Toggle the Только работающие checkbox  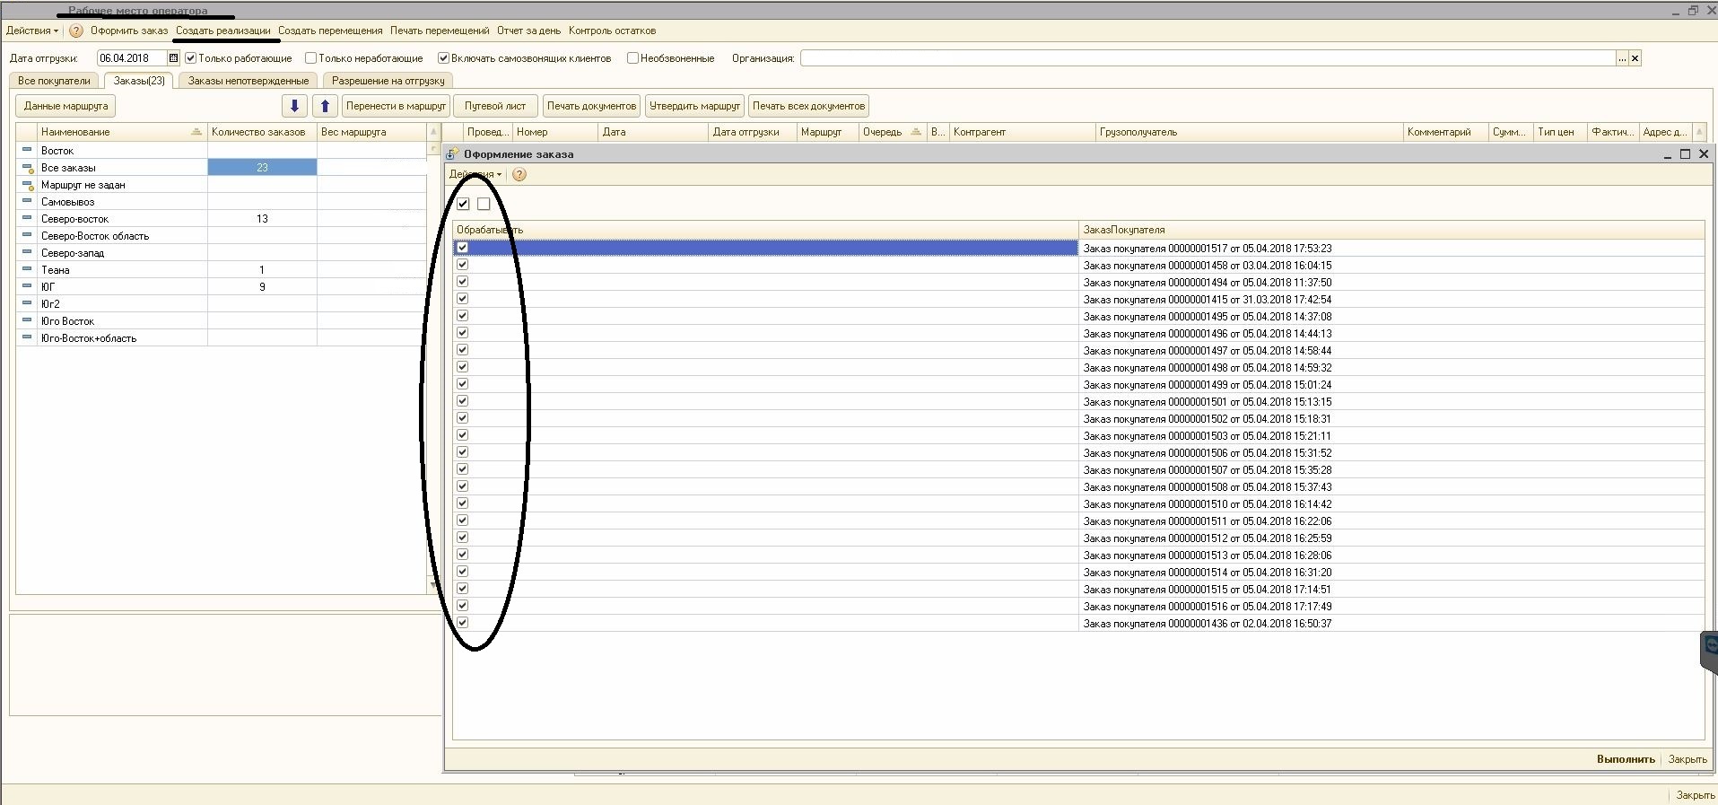pos(191,58)
